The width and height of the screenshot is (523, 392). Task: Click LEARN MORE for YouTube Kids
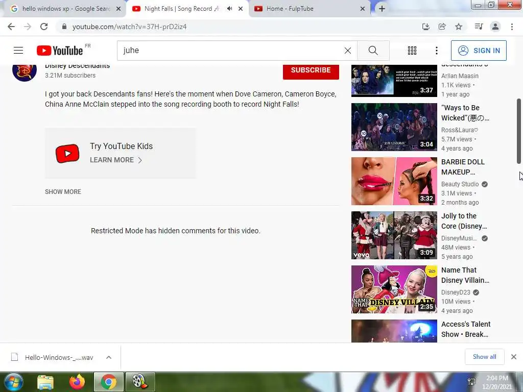[116, 160]
